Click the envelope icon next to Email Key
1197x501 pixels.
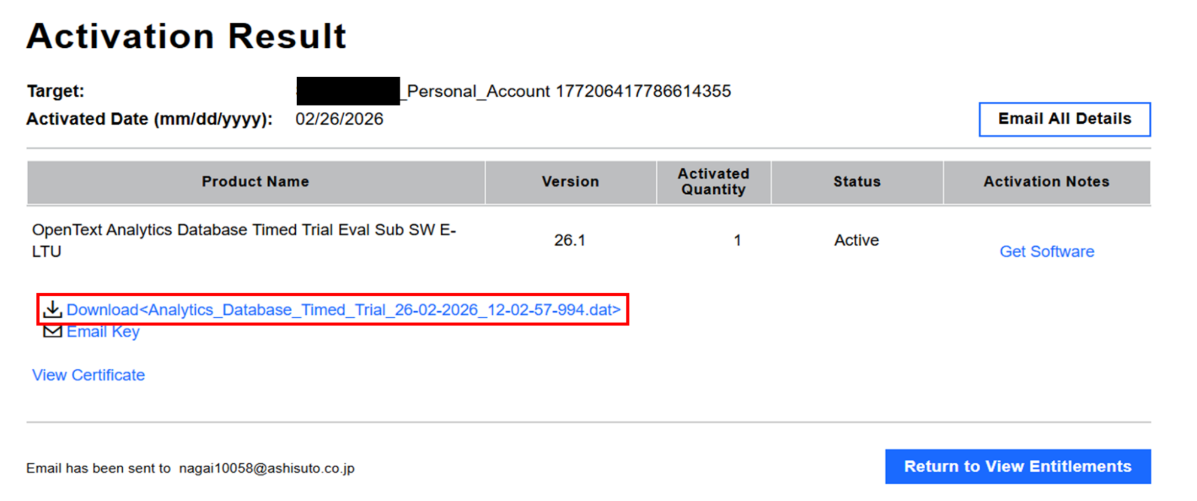point(53,332)
